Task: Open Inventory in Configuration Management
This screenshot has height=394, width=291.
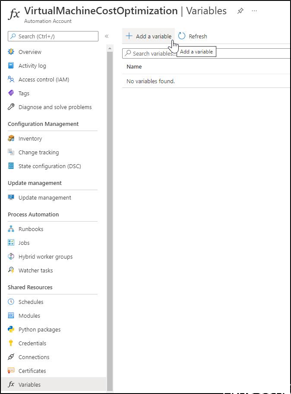Action: [30, 139]
